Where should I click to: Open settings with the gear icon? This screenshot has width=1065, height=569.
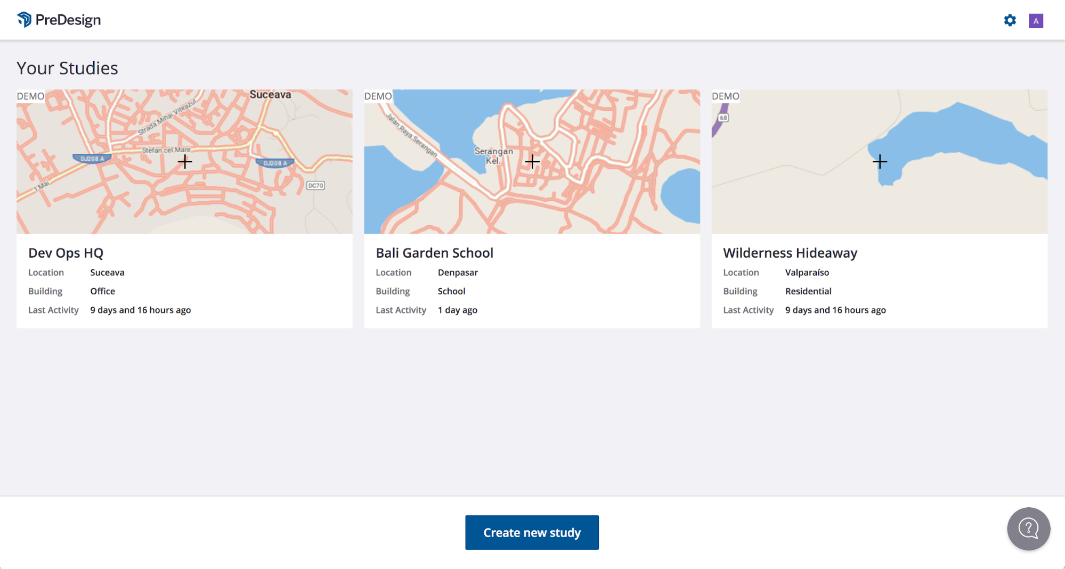(x=1010, y=20)
